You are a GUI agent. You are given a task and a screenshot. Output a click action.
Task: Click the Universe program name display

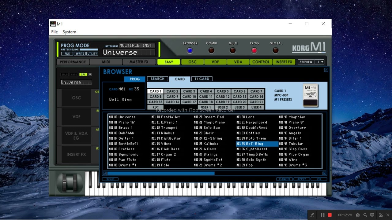pyautogui.click(x=129, y=53)
